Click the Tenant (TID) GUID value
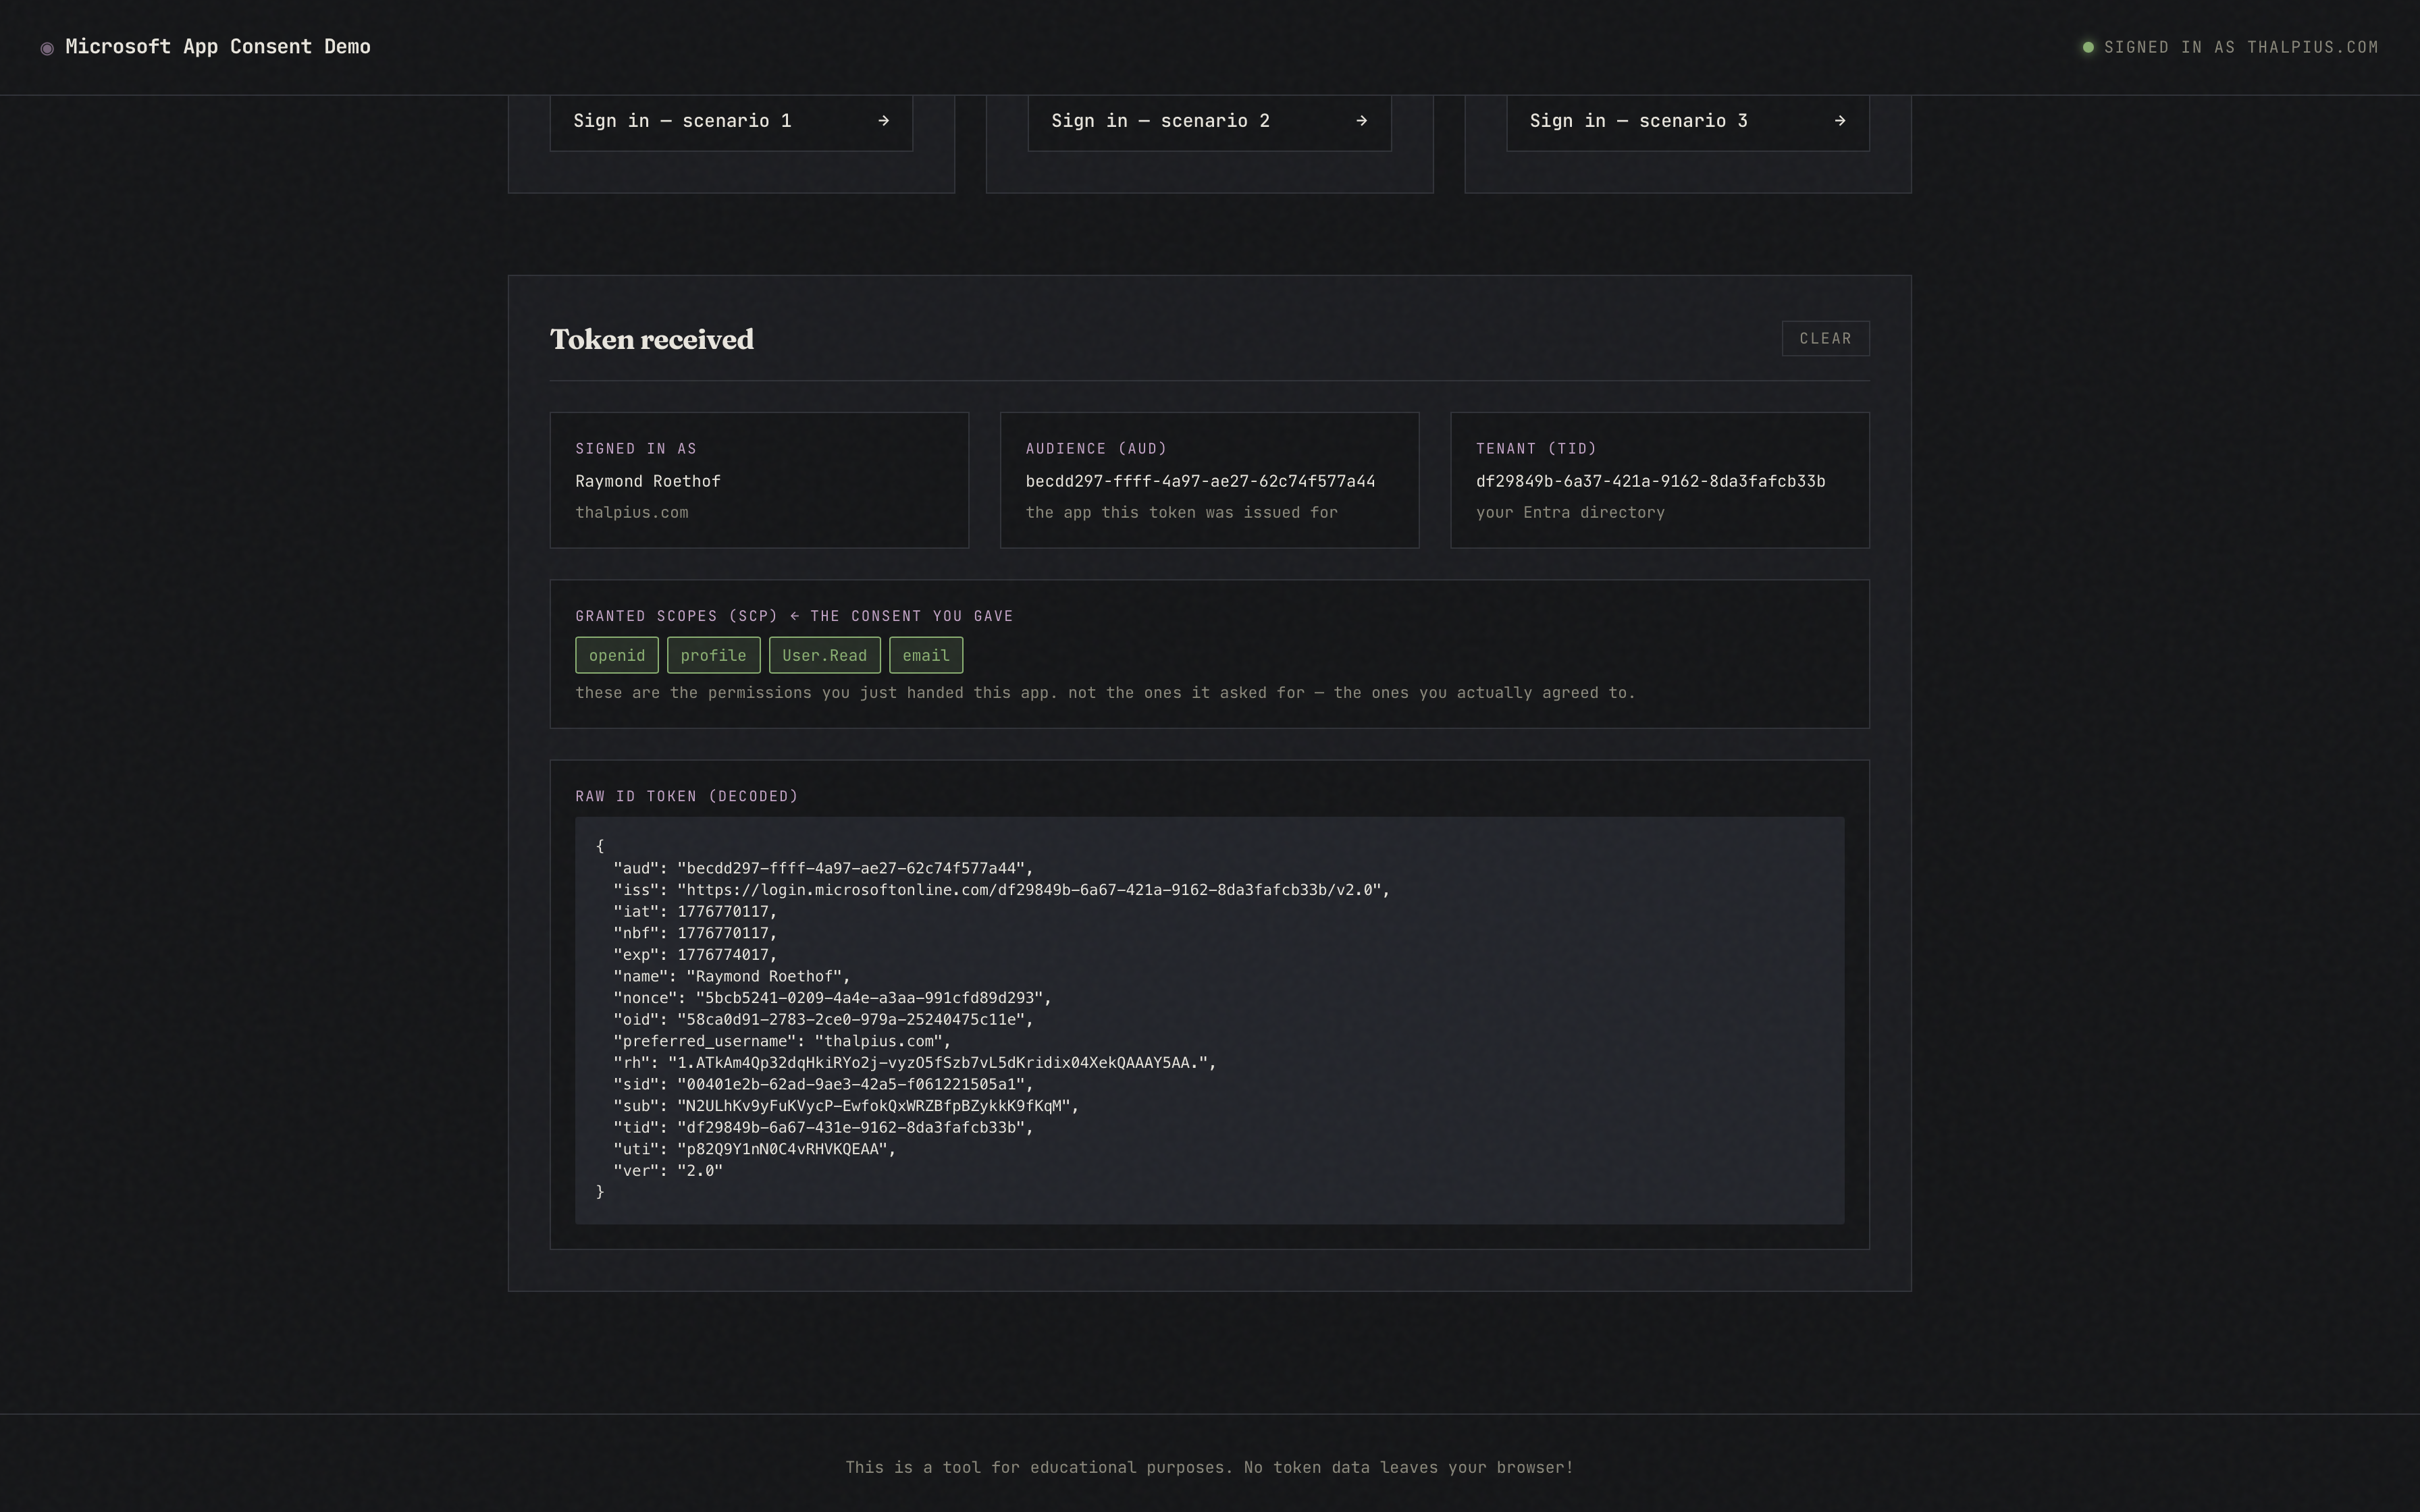The width and height of the screenshot is (2420, 1512). click(1650, 481)
